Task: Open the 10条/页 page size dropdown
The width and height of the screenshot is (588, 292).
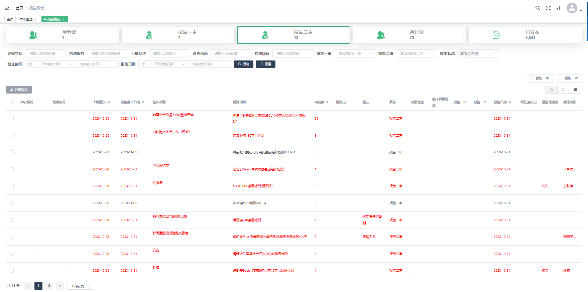Action: 80,286
